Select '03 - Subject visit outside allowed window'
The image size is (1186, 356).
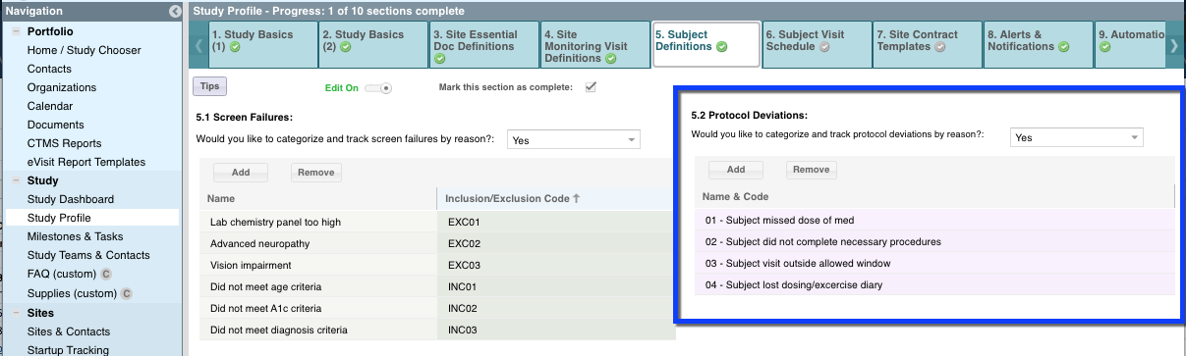[935, 263]
